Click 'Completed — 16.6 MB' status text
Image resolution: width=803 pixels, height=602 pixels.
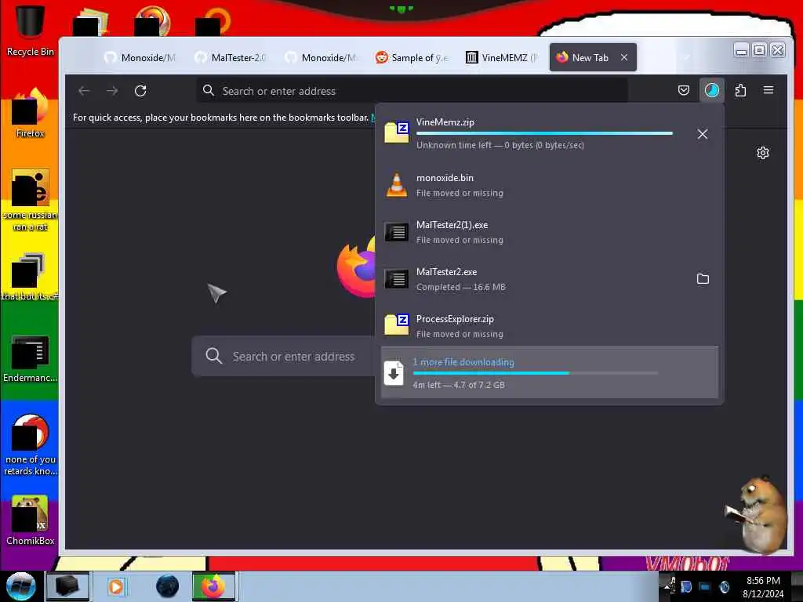coord(461,287)
